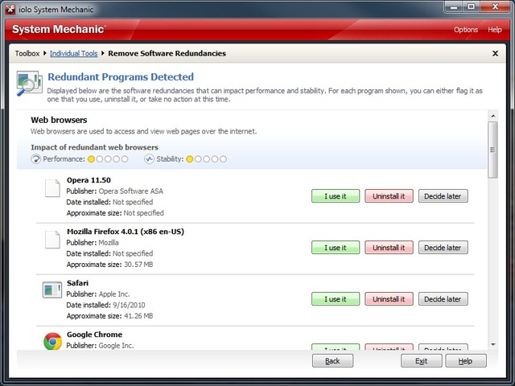Image resolution: width=515 pixels, height=386 pixels.
Task: Mark Mozilla Firefox as I use it
Action: click(336, 248)
